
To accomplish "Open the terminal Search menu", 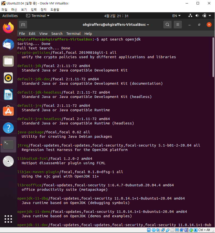I will click(57, 34).
